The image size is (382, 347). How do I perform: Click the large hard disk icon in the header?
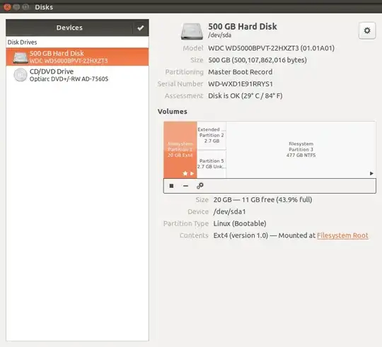(192, 31)
